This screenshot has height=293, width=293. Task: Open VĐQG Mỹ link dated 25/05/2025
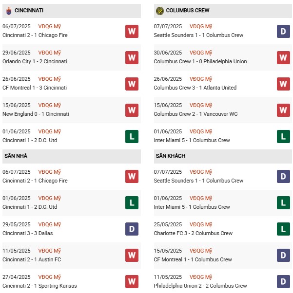tap(201, 224)
